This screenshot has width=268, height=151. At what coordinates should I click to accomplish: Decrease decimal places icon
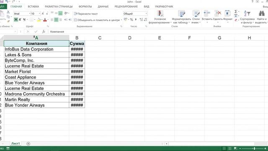[x=145, y=20]
